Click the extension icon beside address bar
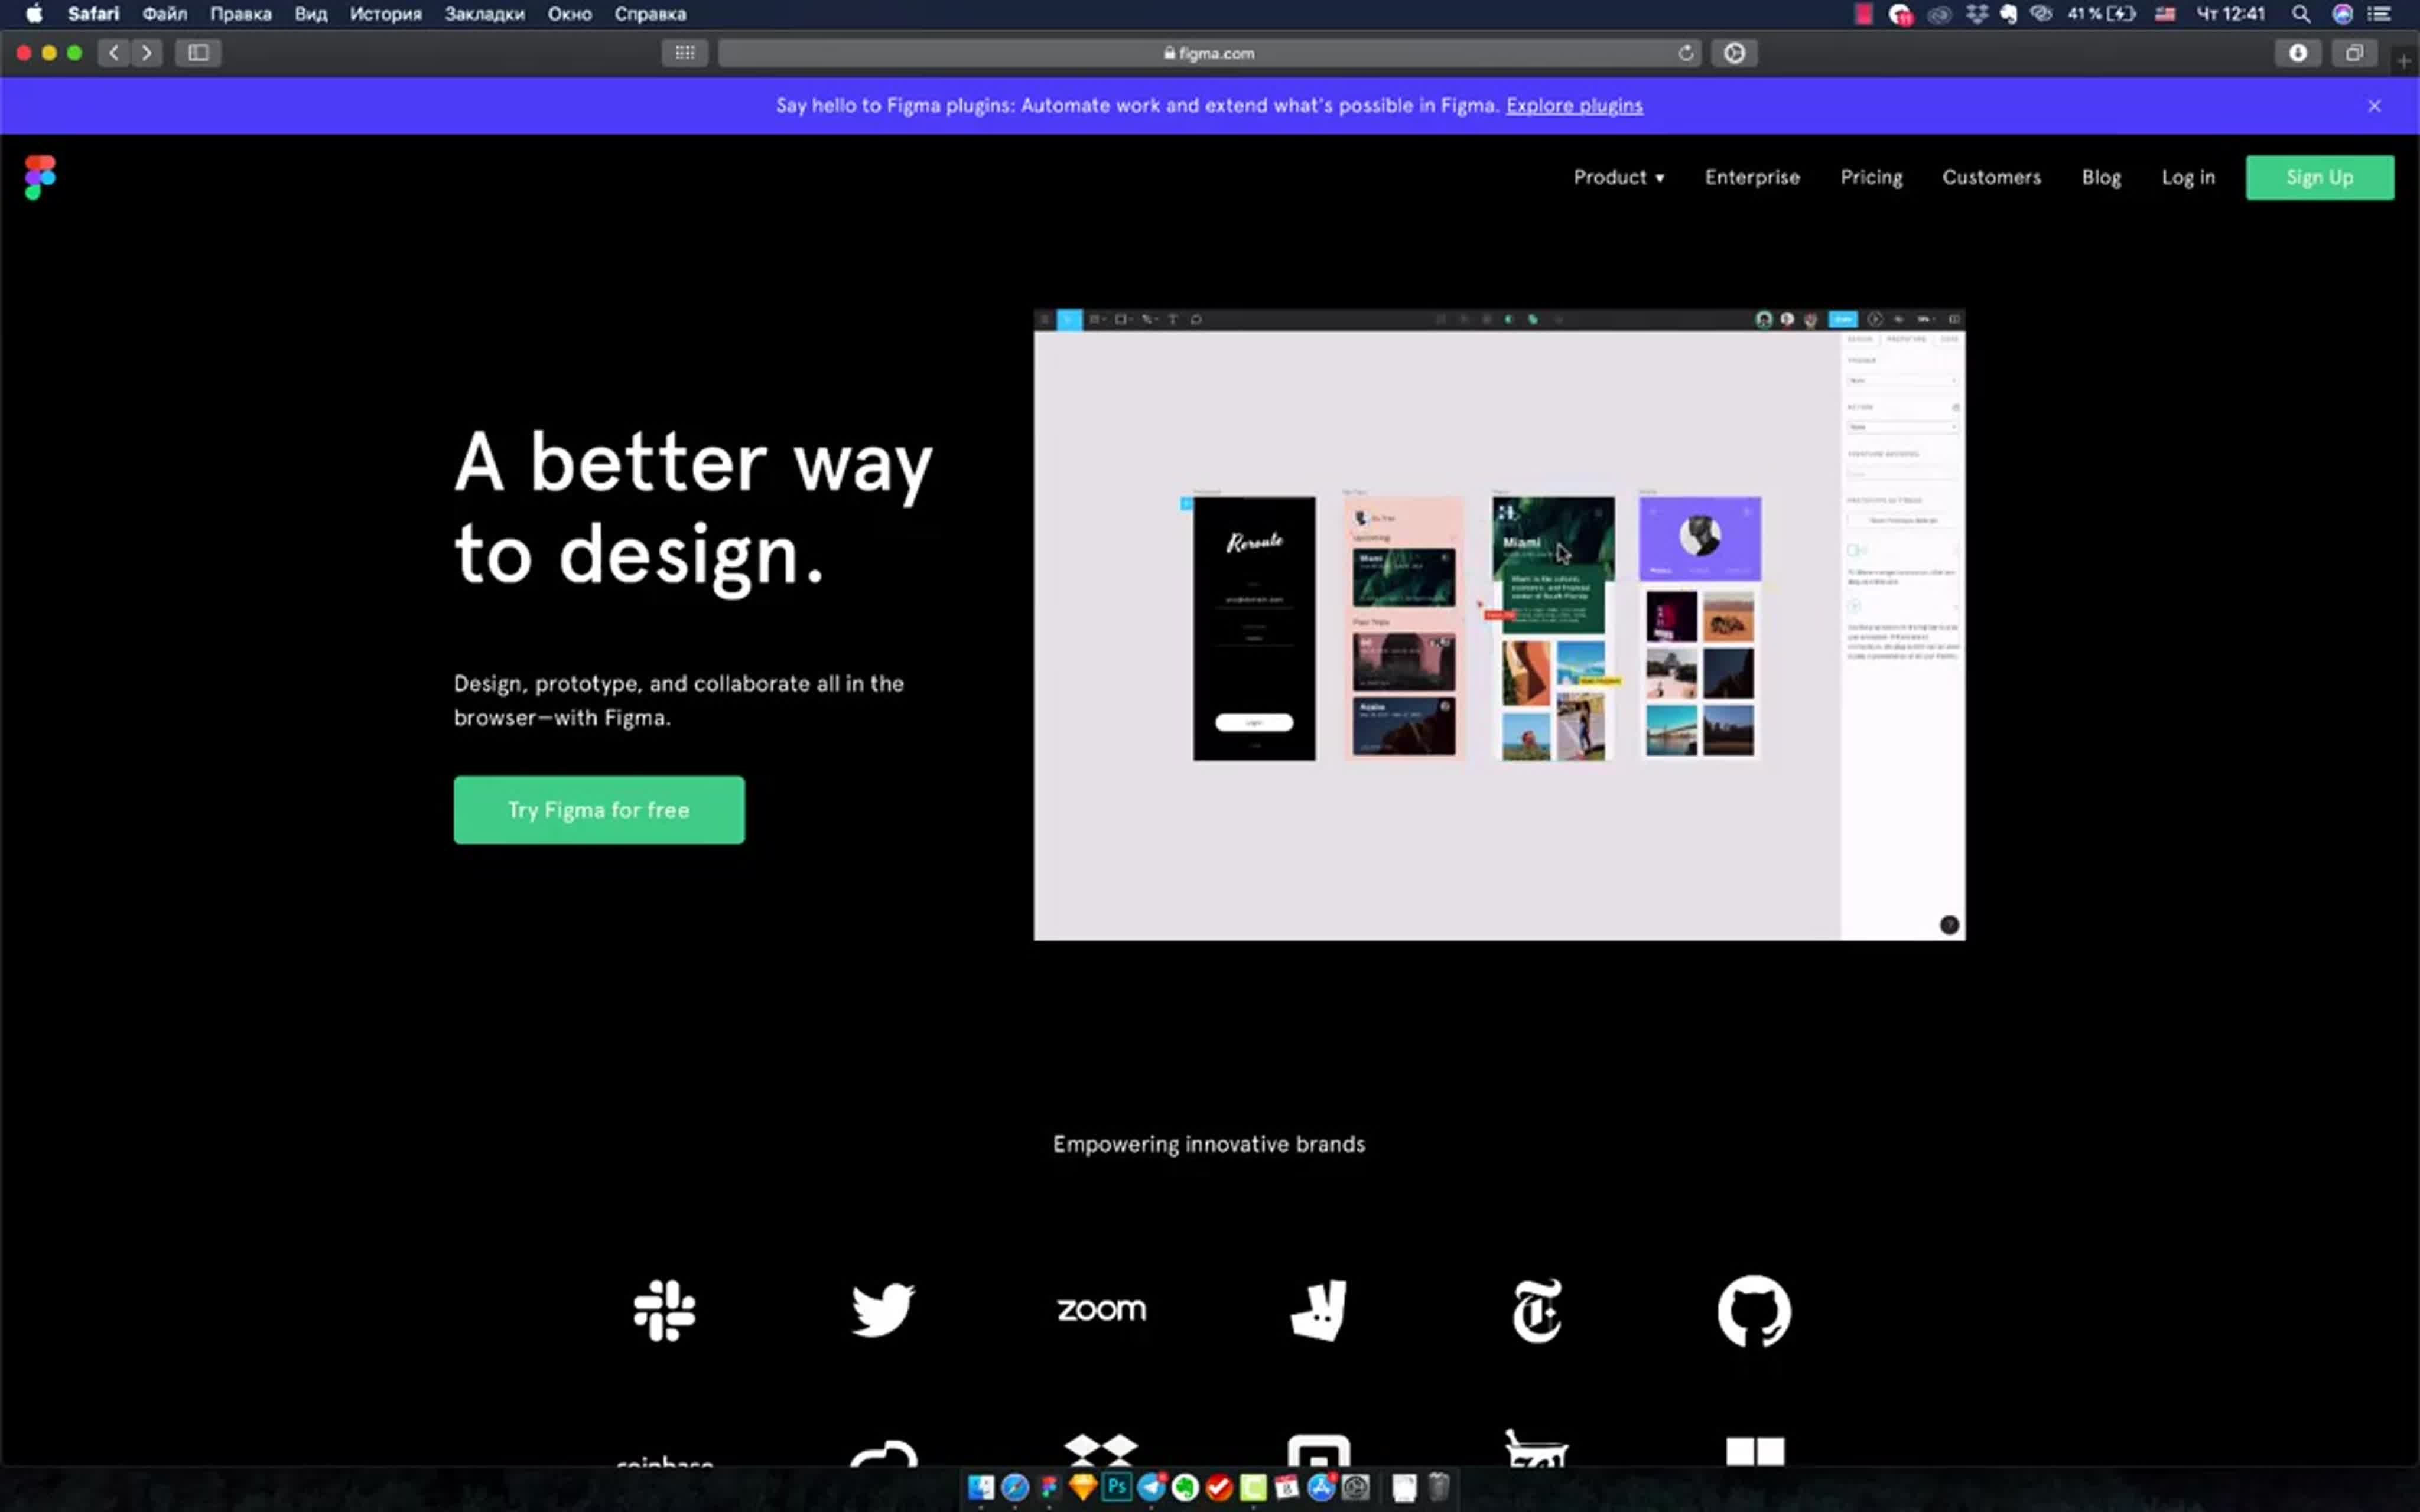Screen dimensions: 2420x1512 tap(1734, 53)
